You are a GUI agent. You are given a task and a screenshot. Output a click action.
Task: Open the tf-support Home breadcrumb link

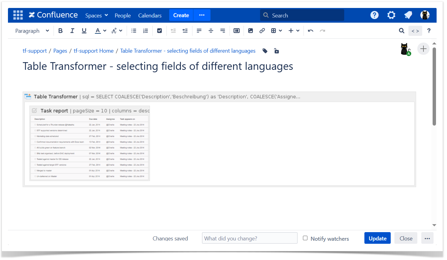[x=94, y=51]
